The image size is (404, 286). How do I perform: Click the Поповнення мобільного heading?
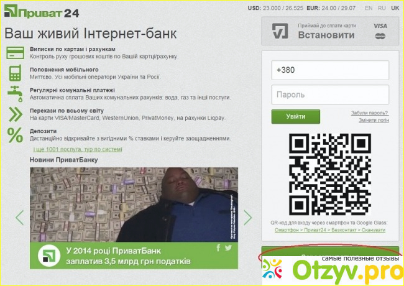tap(64, 70)
